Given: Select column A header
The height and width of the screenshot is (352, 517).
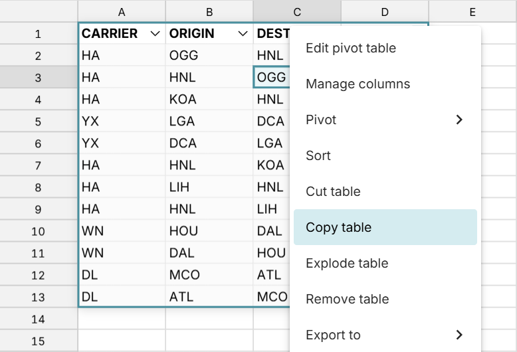Looking at the screenshot, I should 122,11.
